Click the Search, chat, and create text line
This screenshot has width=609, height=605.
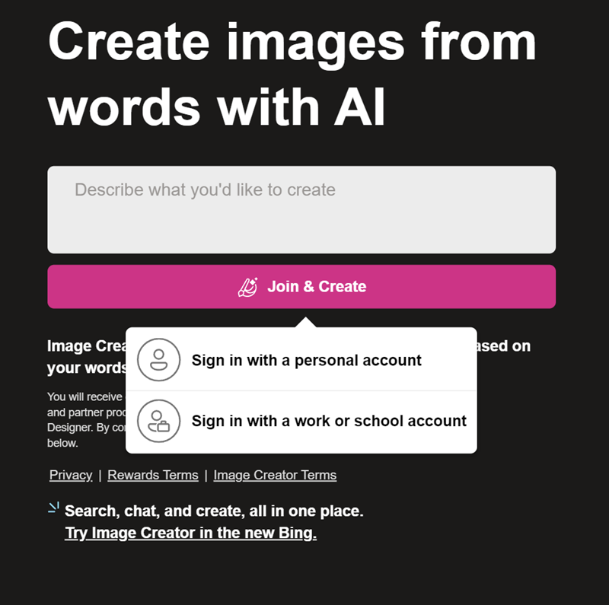coord(214,511)
